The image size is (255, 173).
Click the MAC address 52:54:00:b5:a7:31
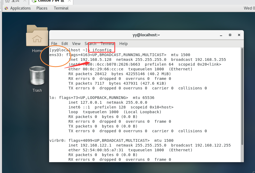point(103,150)
